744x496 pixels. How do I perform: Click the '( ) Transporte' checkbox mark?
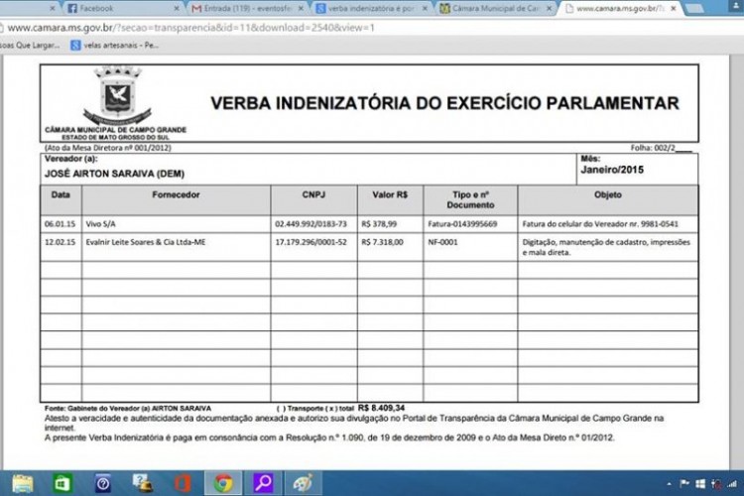[281, 408]
